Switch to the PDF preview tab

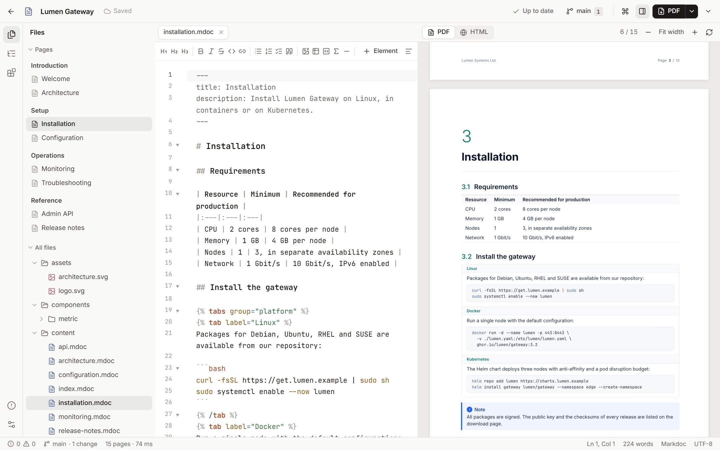click(439, 32)
